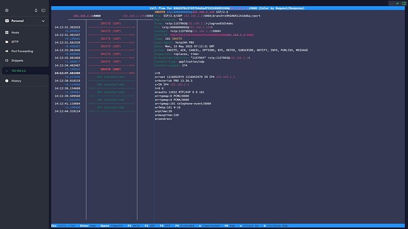Select the 192.168.2.2 terminal session tab
Image resolution: width=408 pixels, height=229 pixels.
tap(25, 71)
